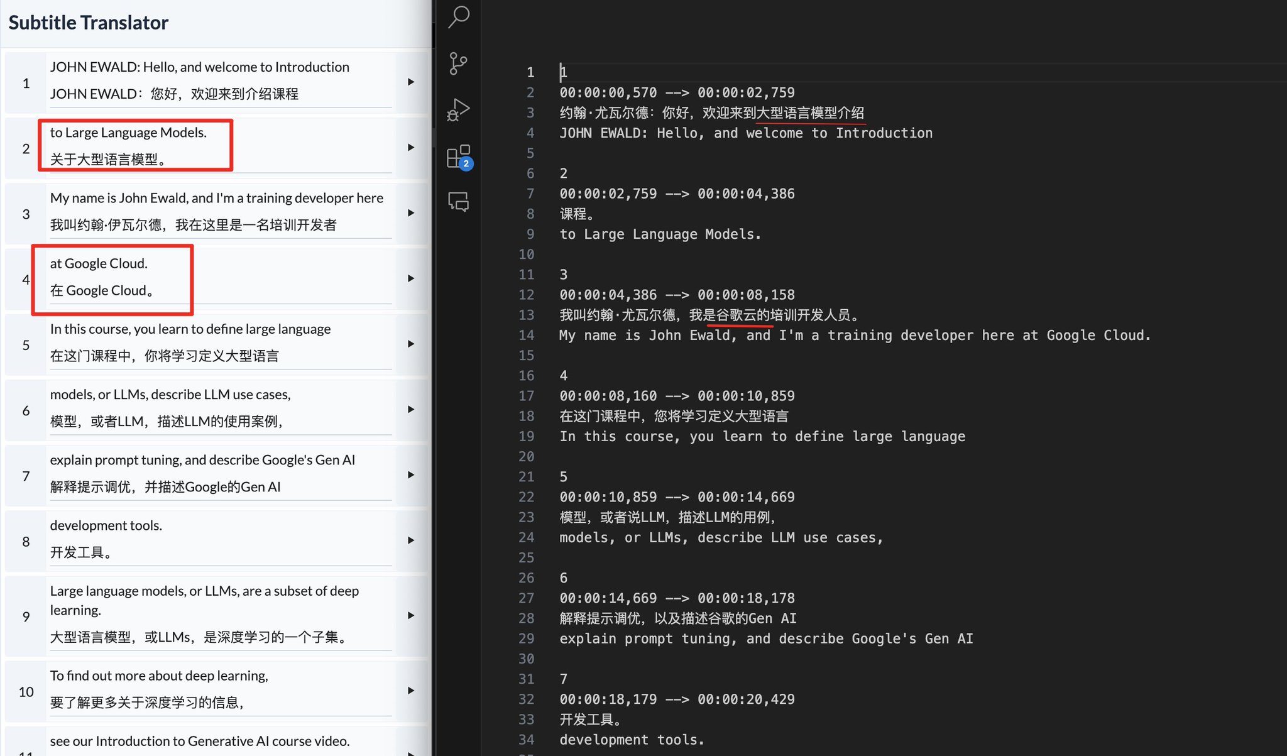Play subtitle 3 using its triangle button
This screenshot has height=756, width=1287.
click(411, 213)
